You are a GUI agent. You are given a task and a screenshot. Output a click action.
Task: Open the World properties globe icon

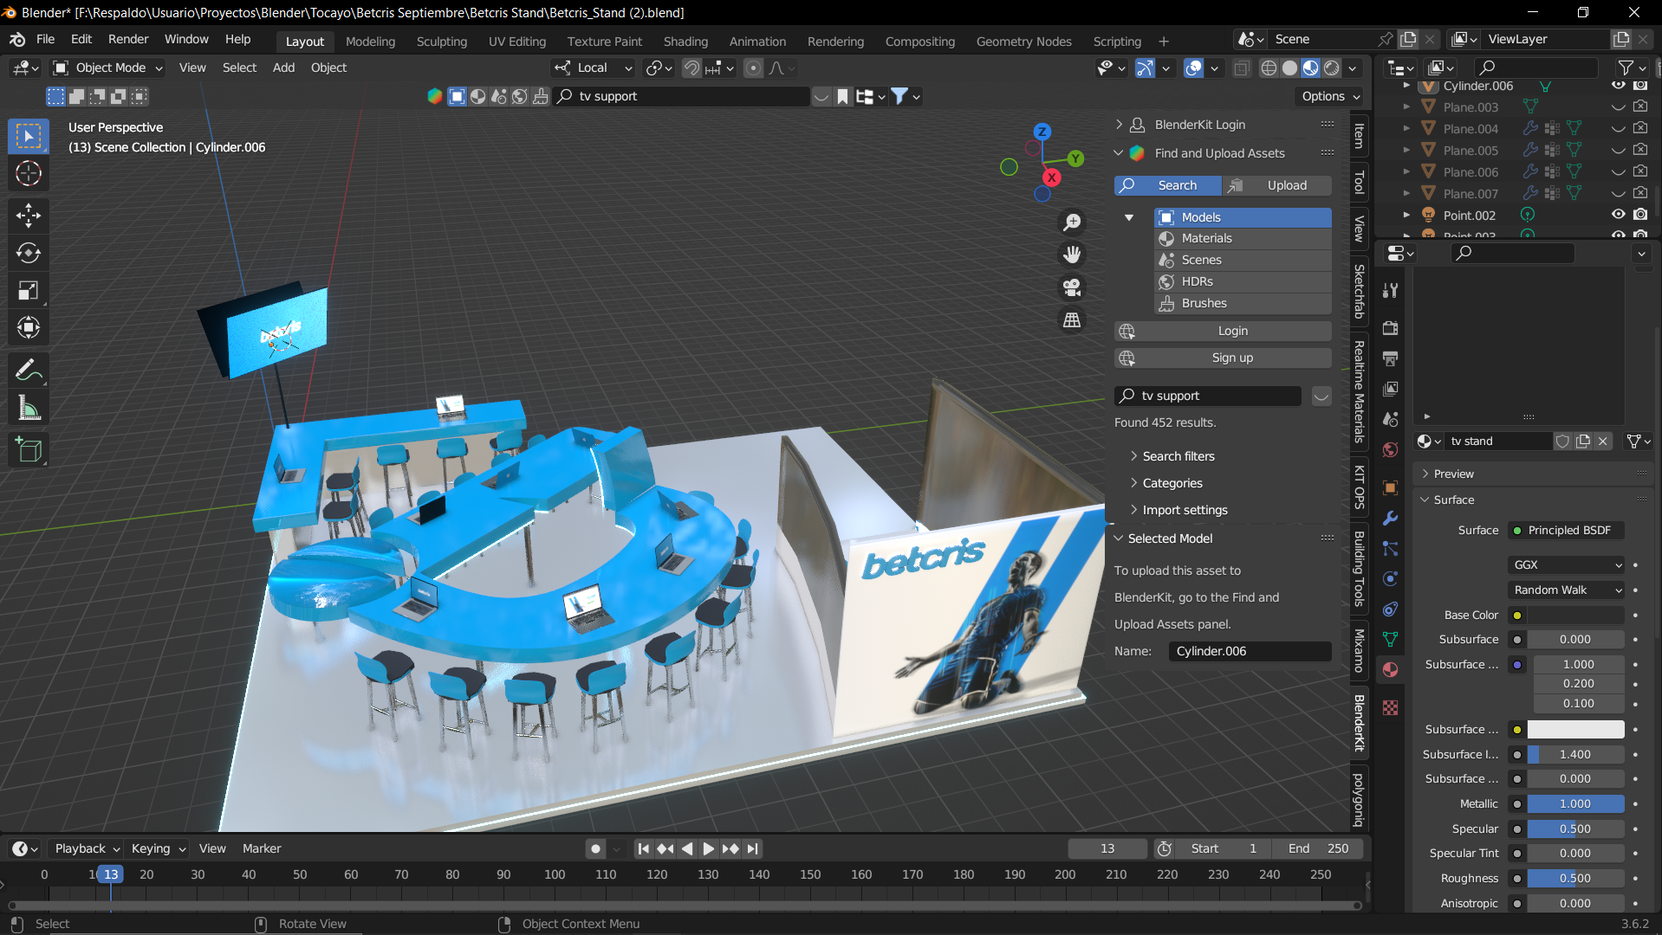[x=1391, y=449]
